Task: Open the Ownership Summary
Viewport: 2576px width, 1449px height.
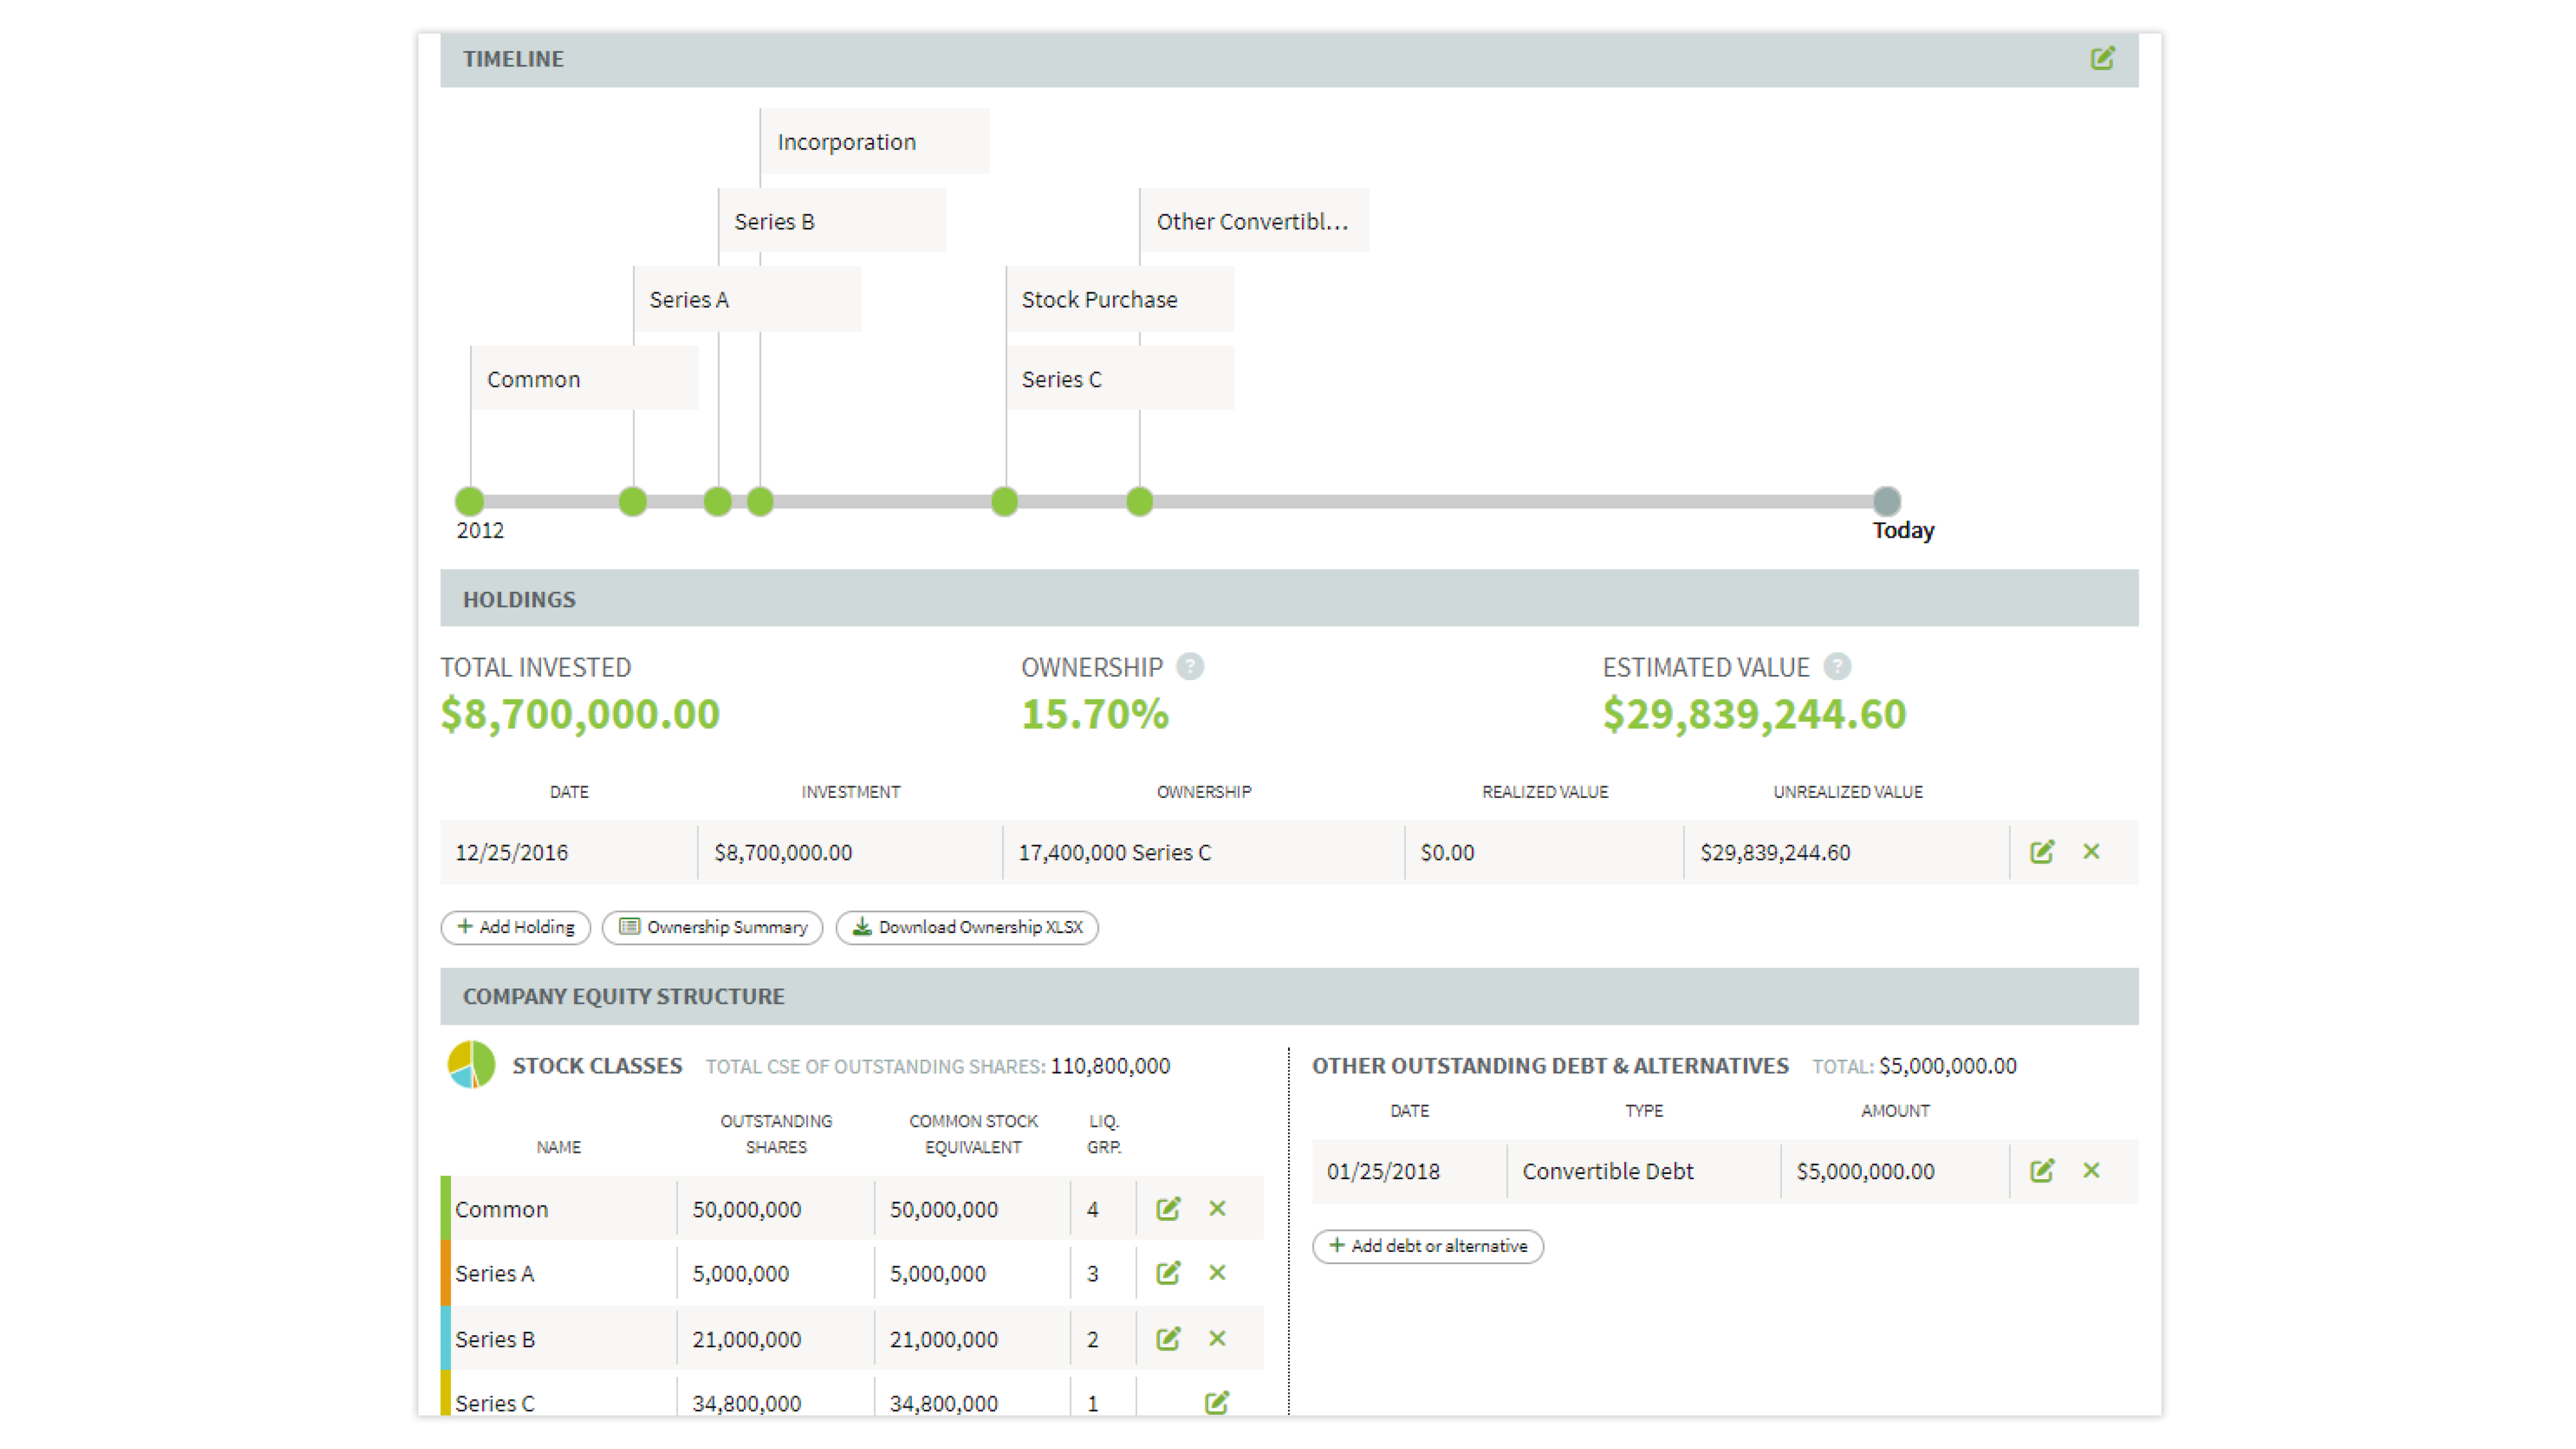Action: coord(712,927)
